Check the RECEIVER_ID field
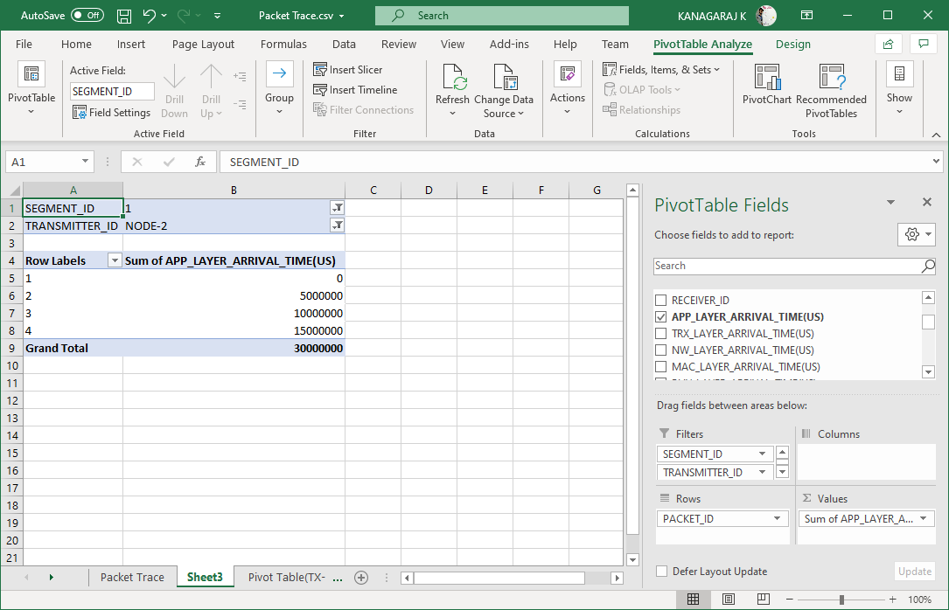The image size is (949, 610). tap(661, 301)
